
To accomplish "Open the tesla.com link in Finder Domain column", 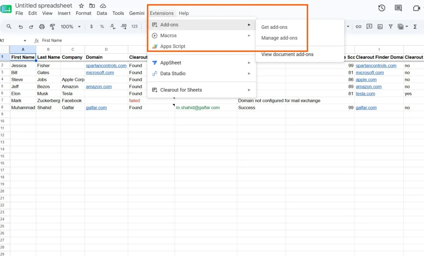I will pos(365,94).
